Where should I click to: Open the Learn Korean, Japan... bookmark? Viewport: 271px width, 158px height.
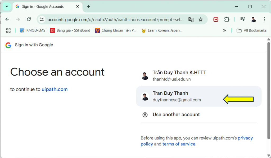point(162,31)
